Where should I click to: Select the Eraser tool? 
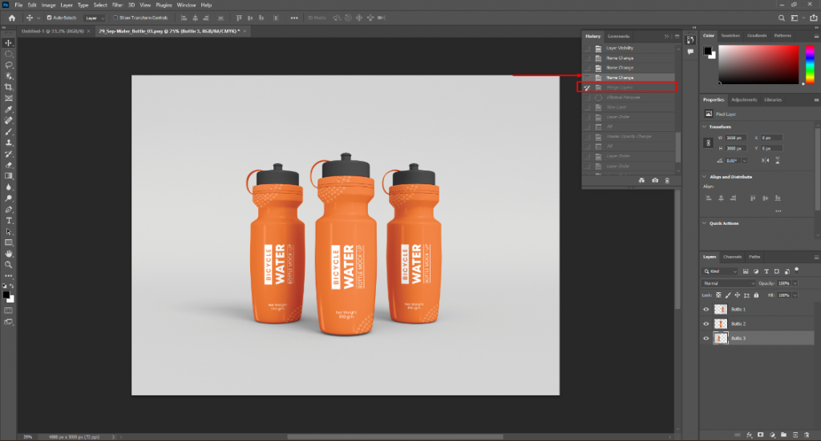8,165
